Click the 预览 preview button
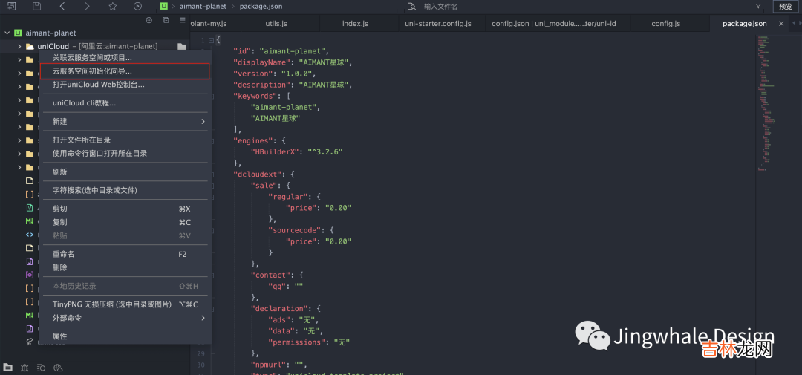Image resolution: width=802 pixels, height=375 pixels. (785, 7)
